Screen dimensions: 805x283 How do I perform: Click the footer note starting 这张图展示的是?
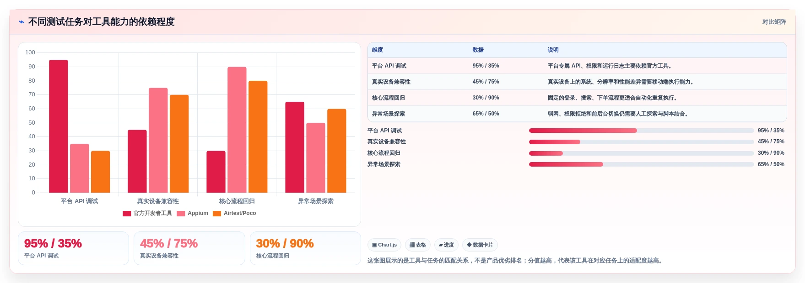[516, 261]
